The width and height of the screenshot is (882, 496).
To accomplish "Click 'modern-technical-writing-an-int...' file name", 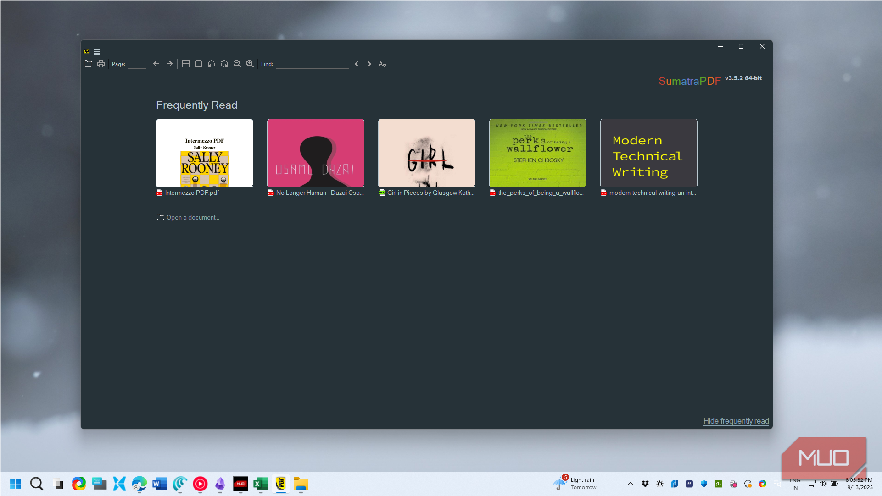I will 653,193.
